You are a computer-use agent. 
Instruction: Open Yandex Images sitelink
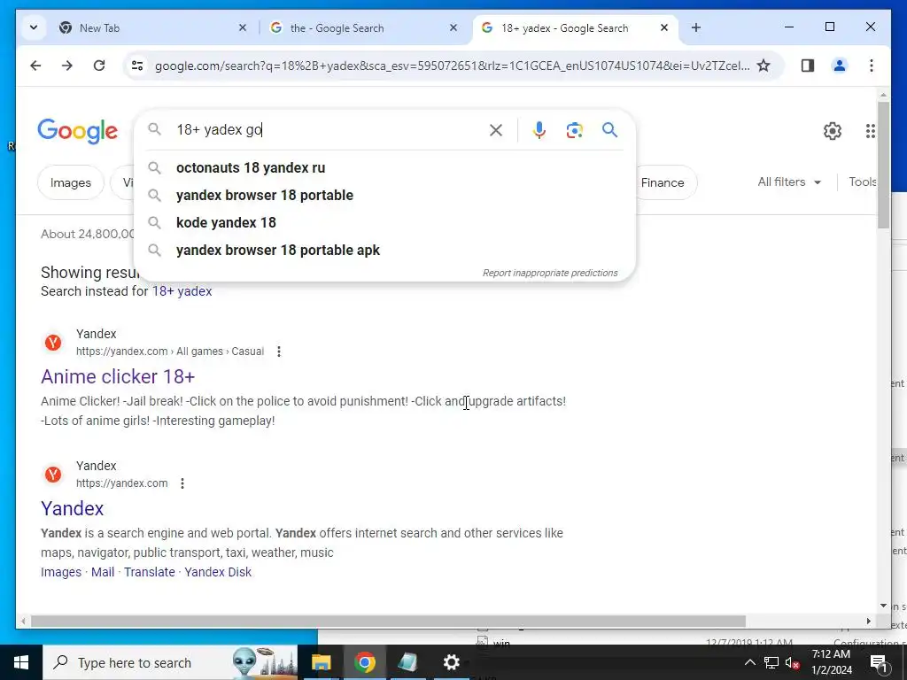point(61,572)
